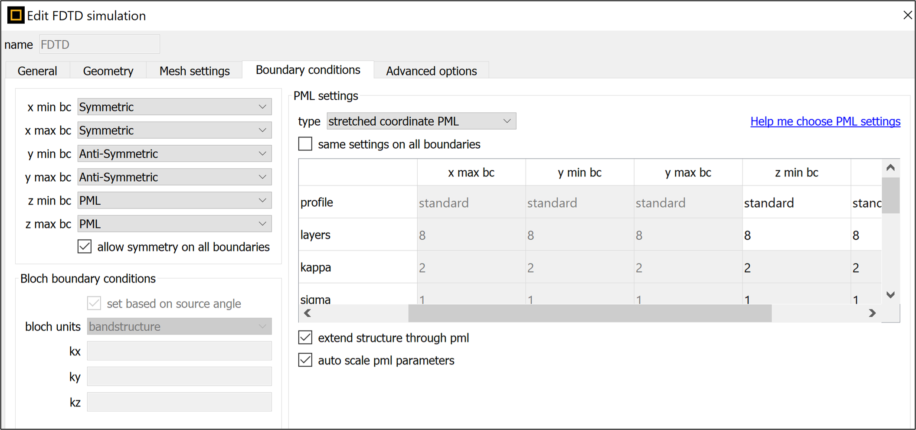The width and height of the screenshot is (916, 430).
Task: Open the z min bc dropdown
Action: 174,201
